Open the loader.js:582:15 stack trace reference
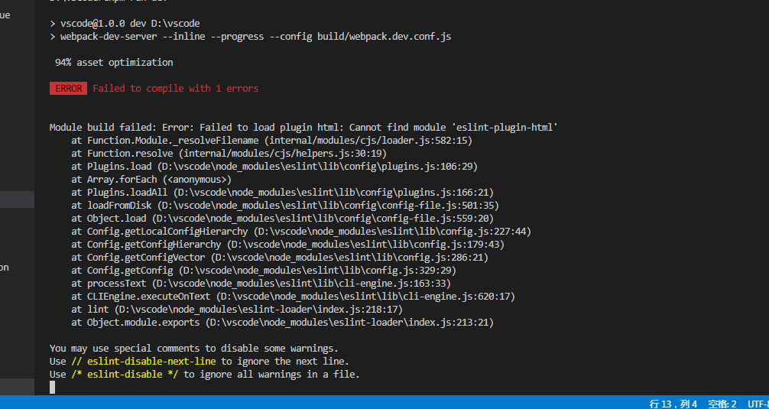769x409 pixels. tap(368, 140)
